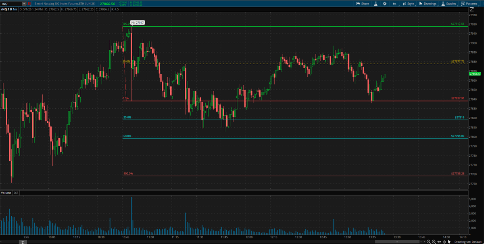Click the $27818 price label
The width and height of the screenshot is (484, 244).
point(459,117)
